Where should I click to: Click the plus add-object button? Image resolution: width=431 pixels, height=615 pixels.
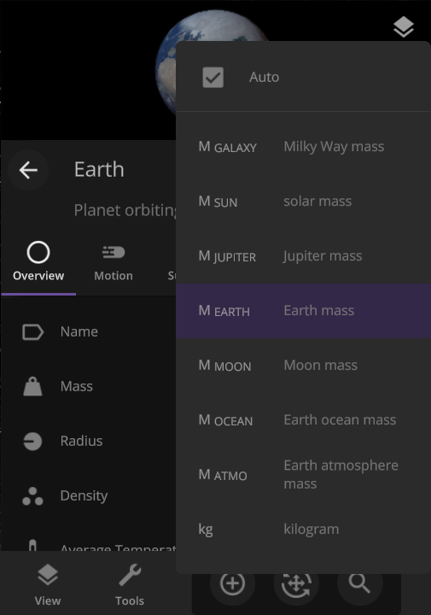coord(233,583)
